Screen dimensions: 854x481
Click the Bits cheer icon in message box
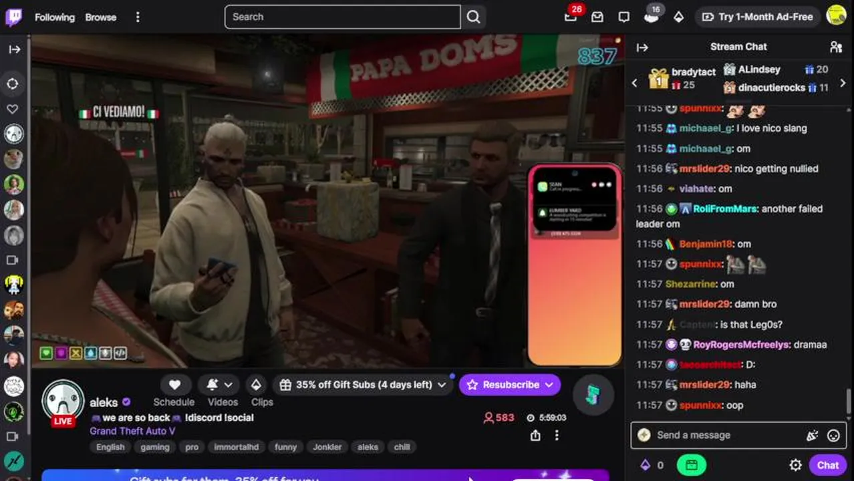812,436
